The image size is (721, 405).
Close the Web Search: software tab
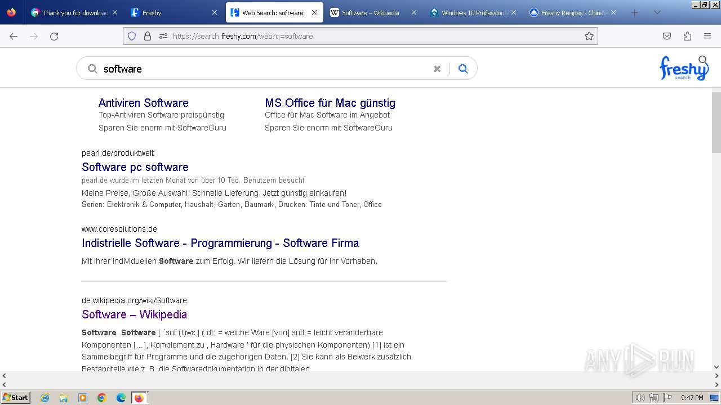click(314, 12)
